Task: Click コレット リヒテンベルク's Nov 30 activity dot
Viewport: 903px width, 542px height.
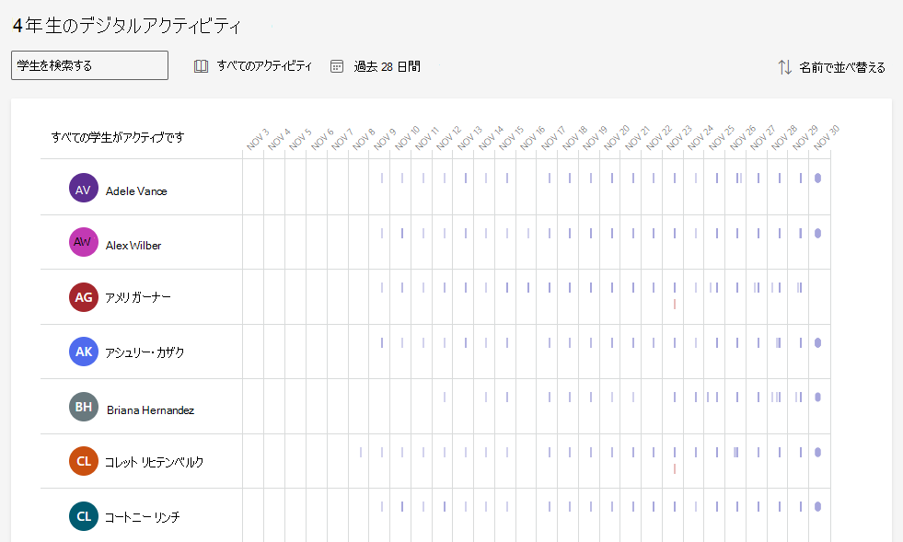Action: pos(817,452)
